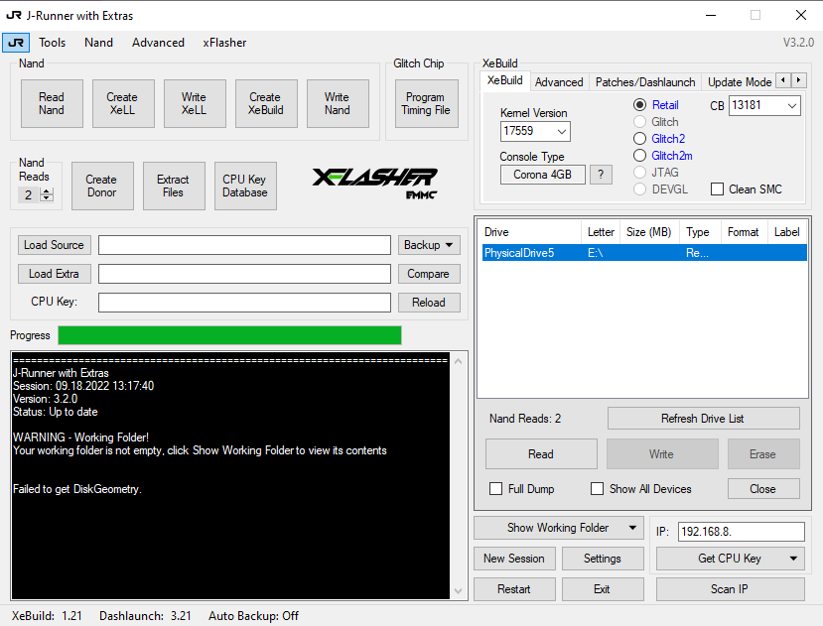The height and width of the screenshot is (626, 823).
Task: Open the Kernel Version dropdown
Action: tap(561, 131)
